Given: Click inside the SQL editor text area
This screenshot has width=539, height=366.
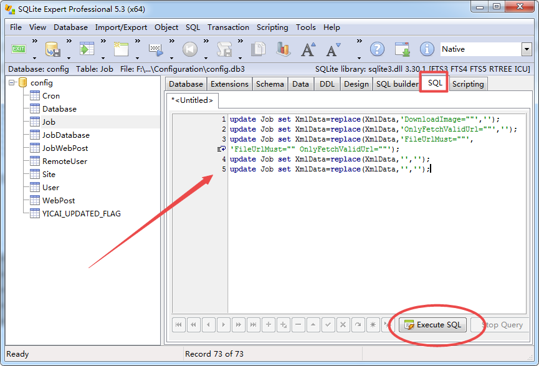Looking at the screenshot, I should (x=374, y=237).
